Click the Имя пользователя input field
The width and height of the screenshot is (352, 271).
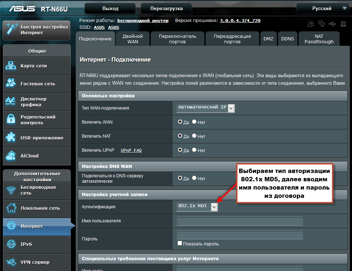click(x=240, y=221)
